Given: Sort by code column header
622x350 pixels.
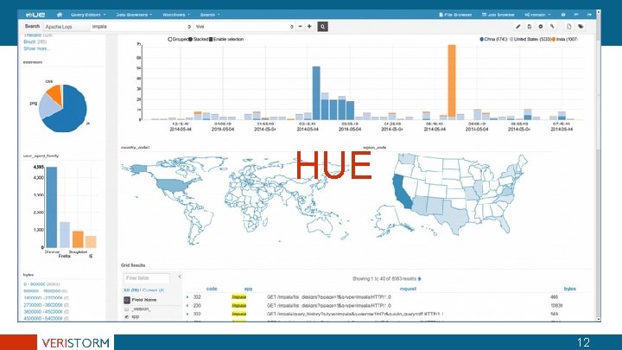Looking at the screenshot, I should [x=212, y=289].
